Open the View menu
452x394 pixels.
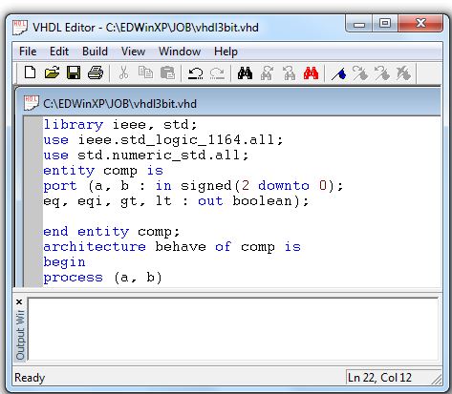(x=133, y=52)
